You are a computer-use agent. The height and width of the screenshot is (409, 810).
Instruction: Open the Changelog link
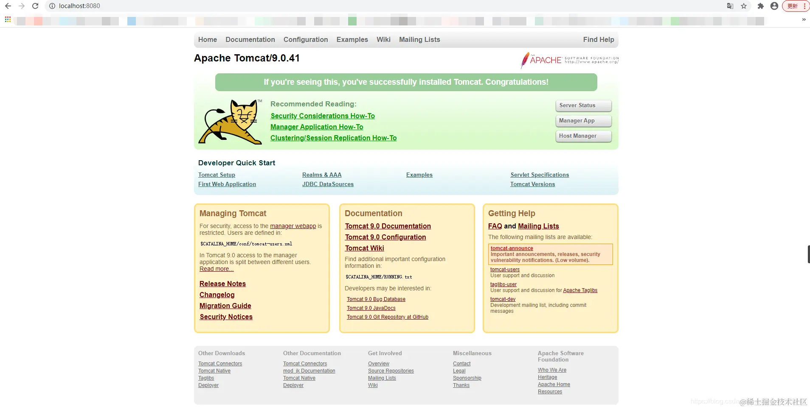click(217, 295)
